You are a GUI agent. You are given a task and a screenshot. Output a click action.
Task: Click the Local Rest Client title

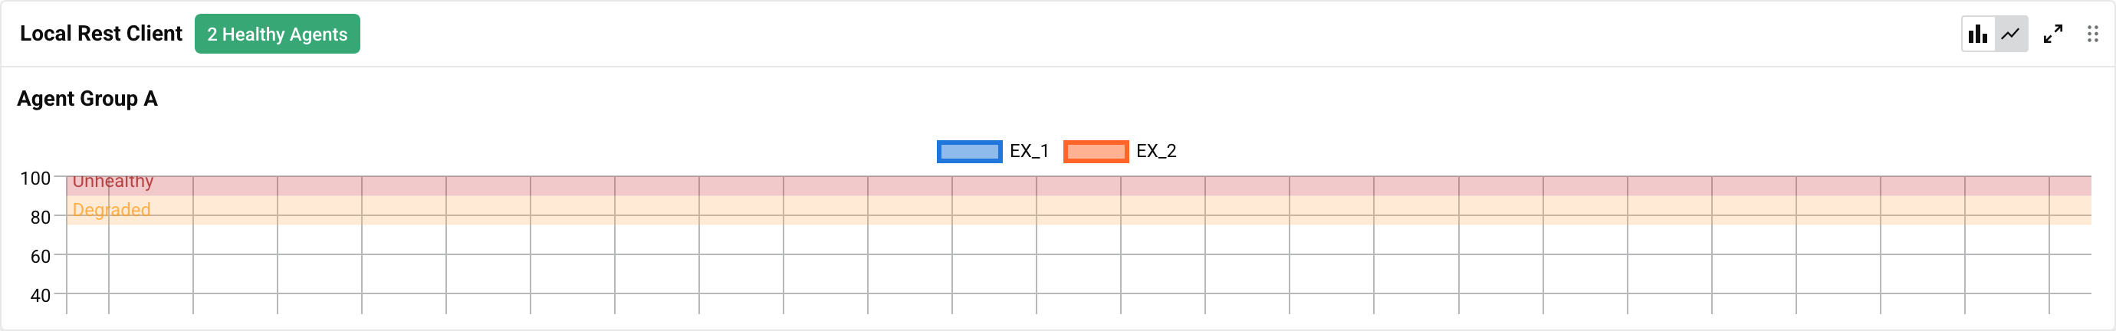click(x=101, y=34)
